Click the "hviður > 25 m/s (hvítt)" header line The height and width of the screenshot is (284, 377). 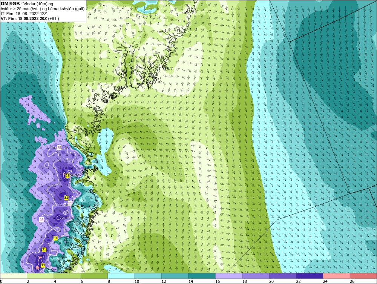coord(21,9)
